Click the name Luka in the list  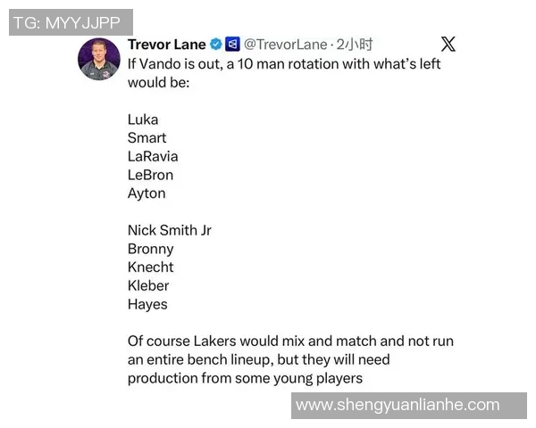[143, 119]
